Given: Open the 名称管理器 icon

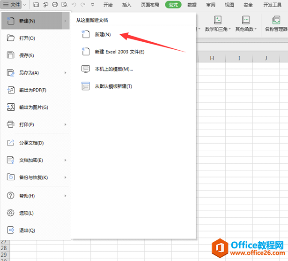Looking at the screenshot, I should [x=276, y=20].
